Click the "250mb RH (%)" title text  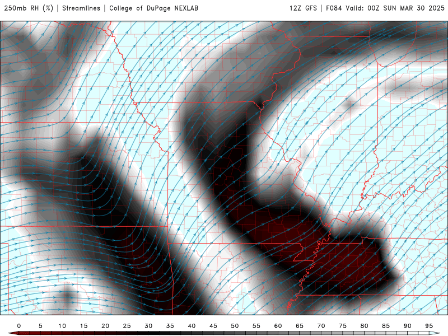29,8
